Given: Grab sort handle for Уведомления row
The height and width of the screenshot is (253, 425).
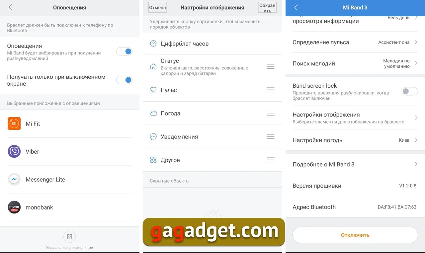Looking at the screenshot, I should [271, 136].
